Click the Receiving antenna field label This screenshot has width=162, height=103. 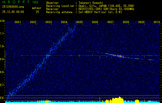(x=59, y=12)
